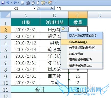Click the Redo arrow icon
Viewport: 111px width, 98px height.
pos(15,3)
